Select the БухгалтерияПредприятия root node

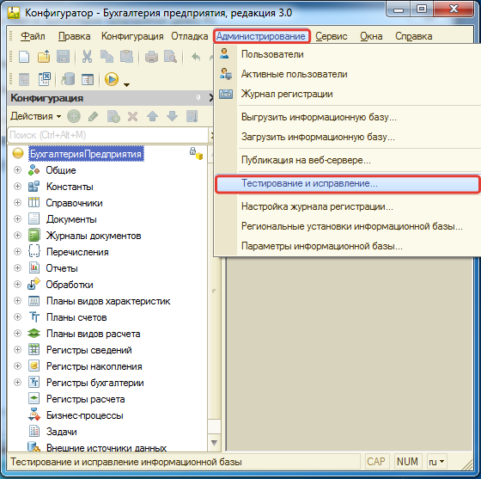point(86,154)
